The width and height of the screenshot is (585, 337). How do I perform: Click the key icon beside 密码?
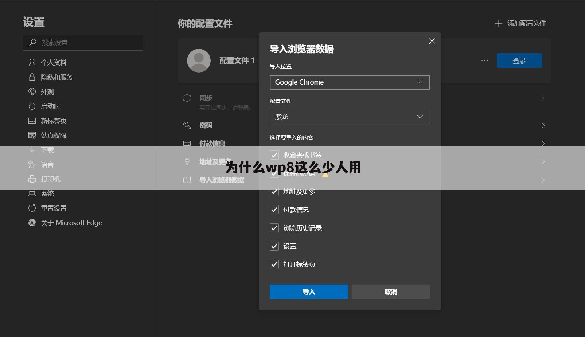tap(187, 125)
